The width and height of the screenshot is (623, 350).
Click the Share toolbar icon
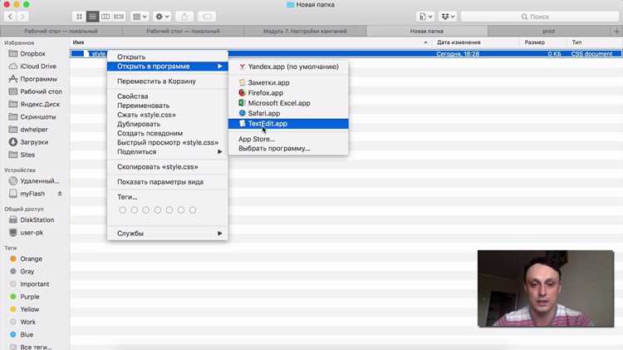point(184,17)
